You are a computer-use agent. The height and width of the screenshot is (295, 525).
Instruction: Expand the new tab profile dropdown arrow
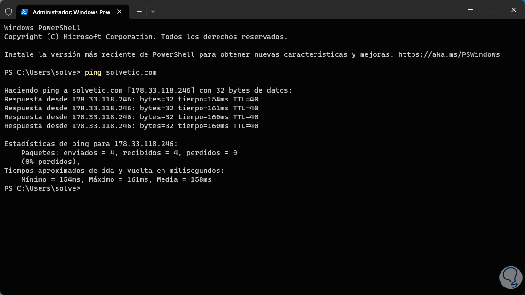[153, 12]
